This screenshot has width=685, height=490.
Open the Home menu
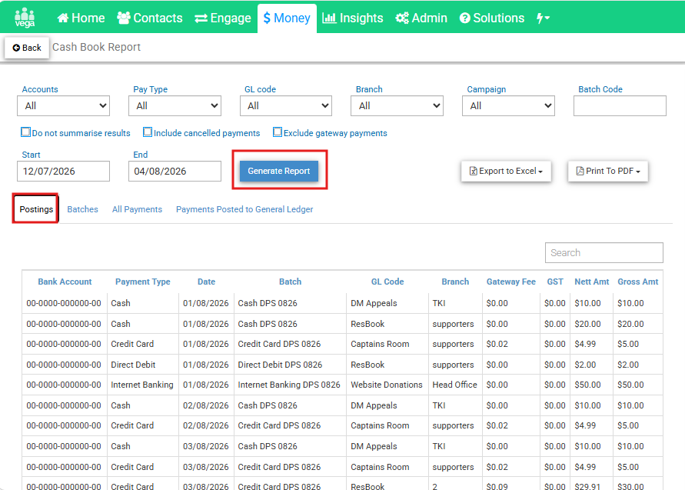(81, 18)
